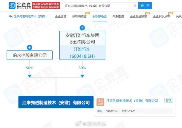Click the VIP badge on 企业受益股东

click(x=148, y=13)
